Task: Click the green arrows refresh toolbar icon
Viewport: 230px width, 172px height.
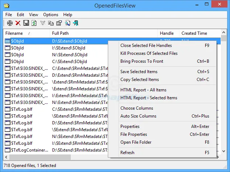Action: (34, 23)
